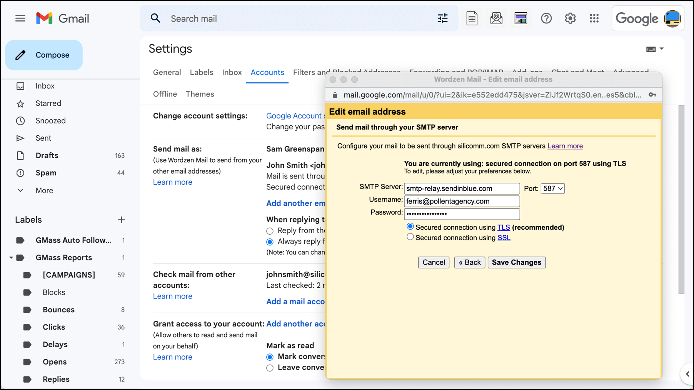Open the envelope extension icon in header
This screenshot has height=390, width=694.
click(496, 18)
